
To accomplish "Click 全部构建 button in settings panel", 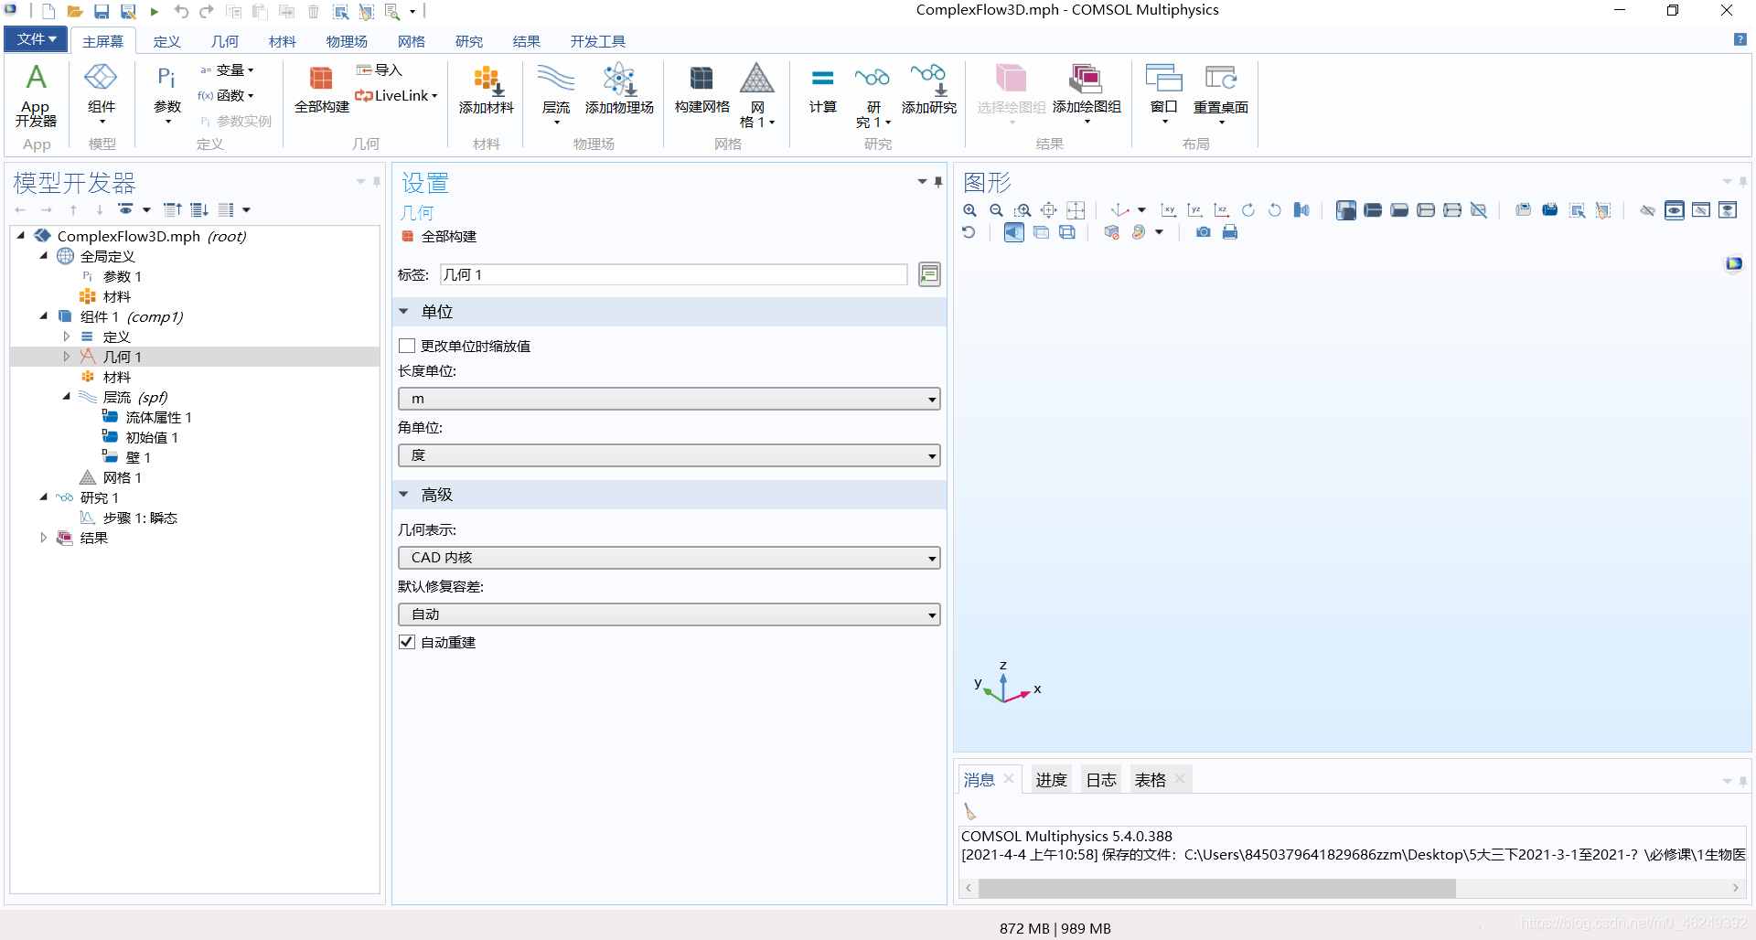I will pos(439,237).
